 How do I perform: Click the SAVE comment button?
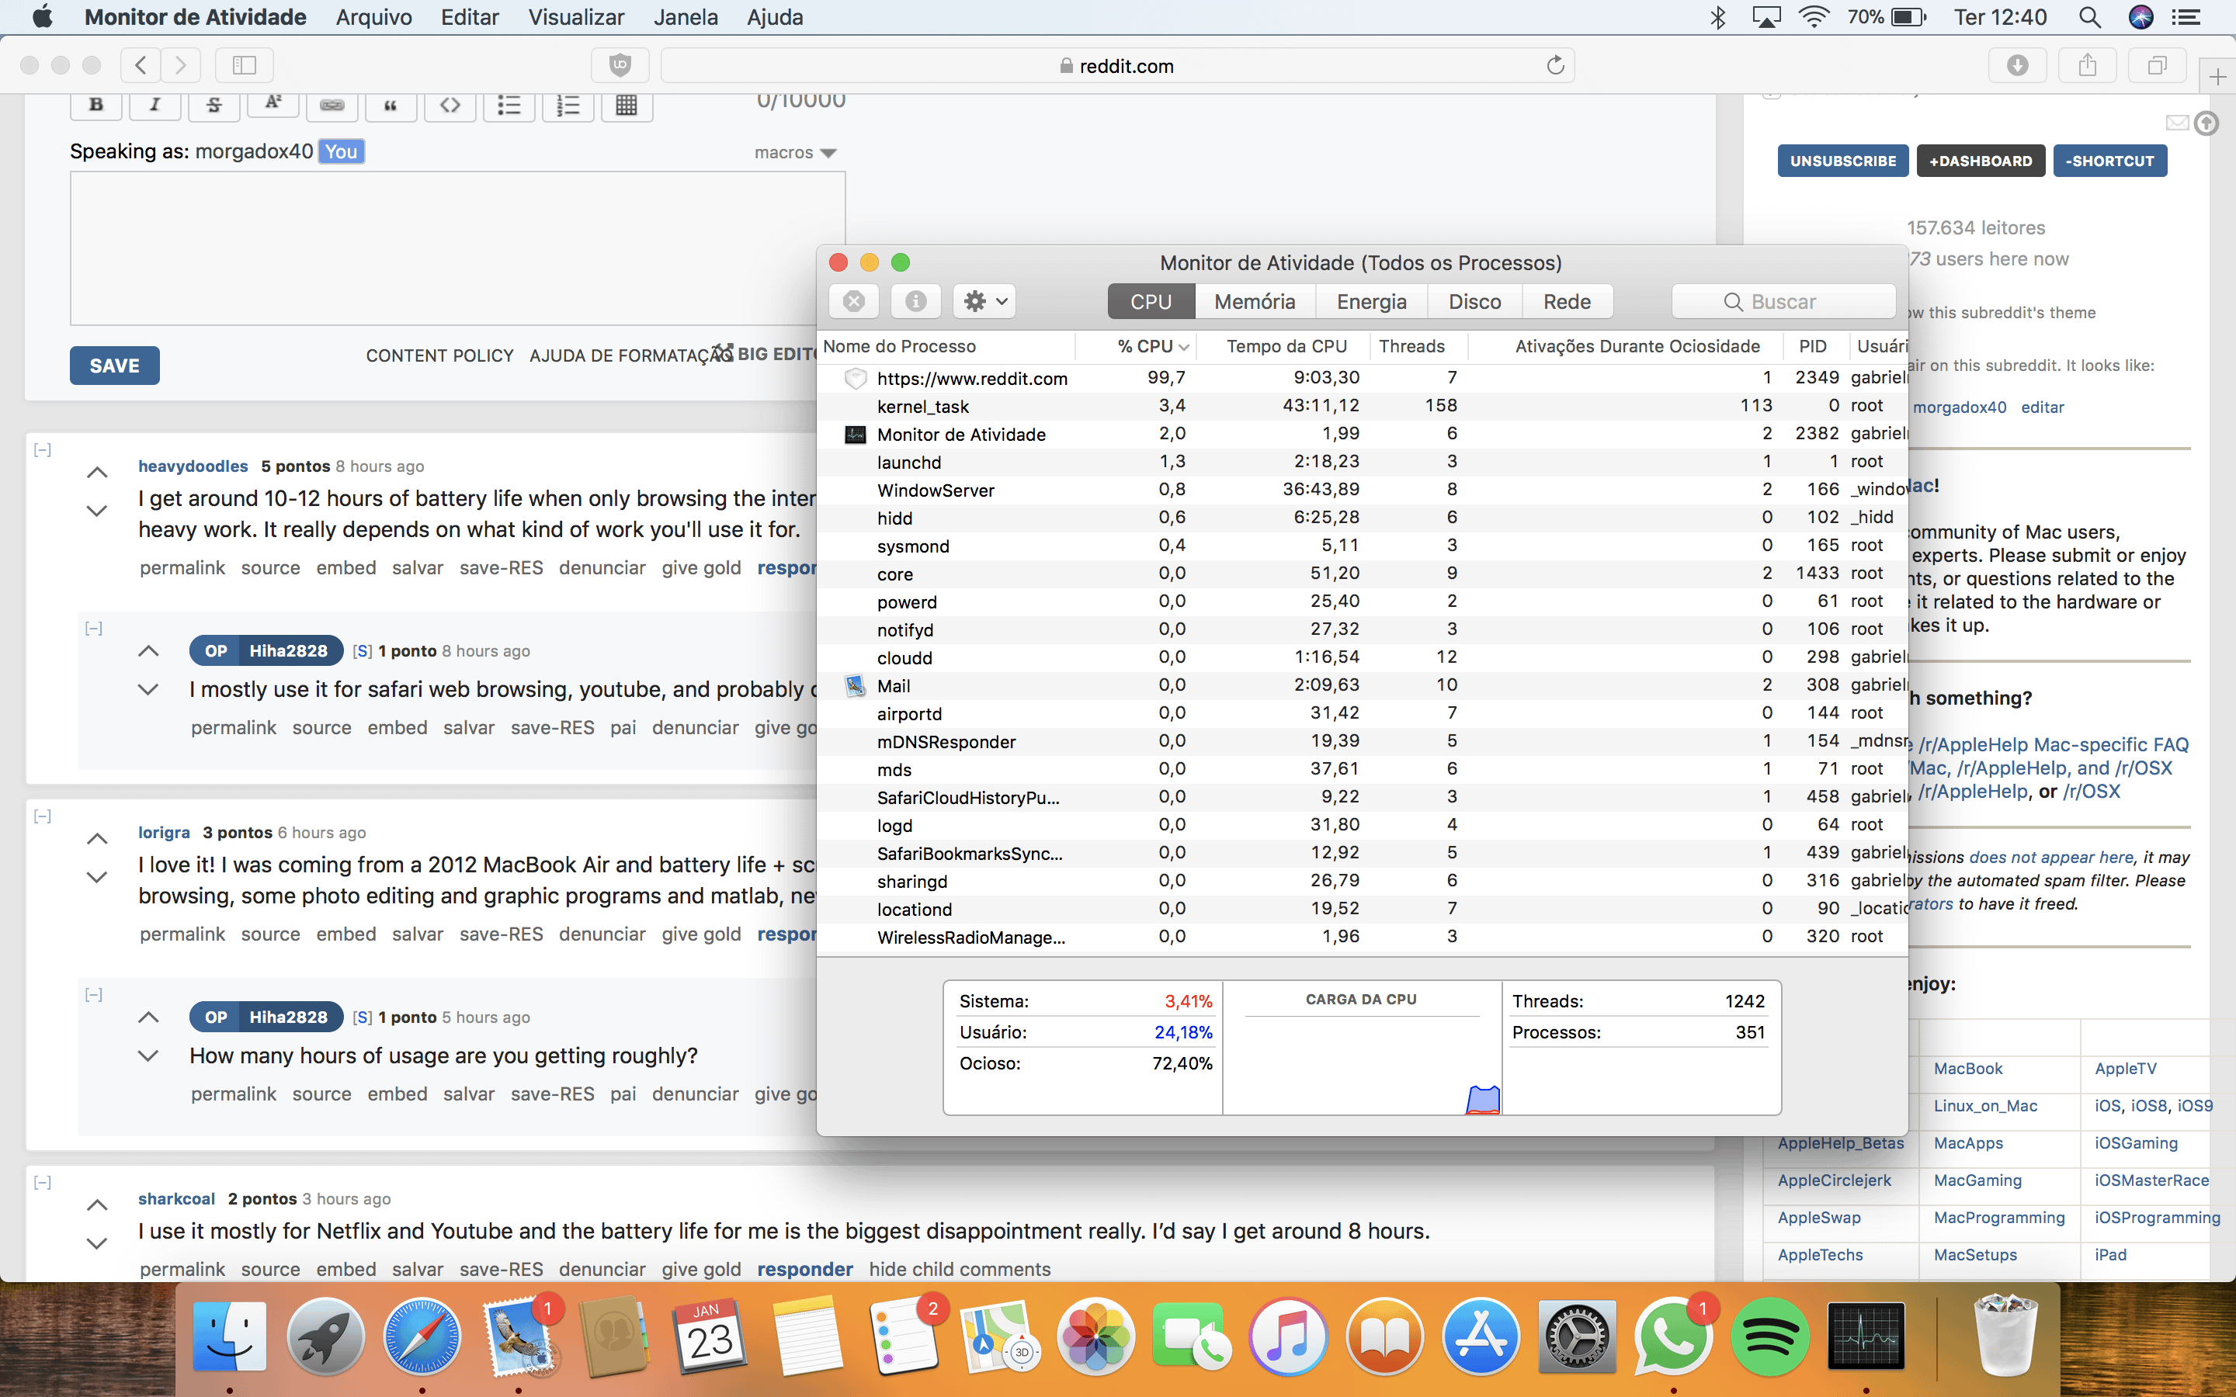pyautogui.click(x=115, y=366)
